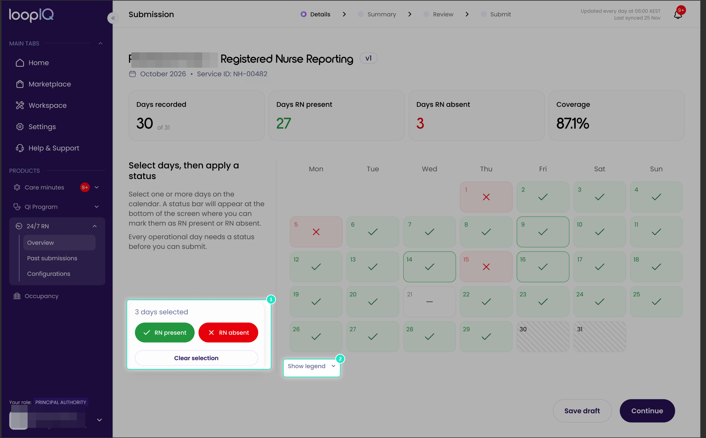
Task: Open the Show legend dropdown
Action: click(x=312, y=366)
